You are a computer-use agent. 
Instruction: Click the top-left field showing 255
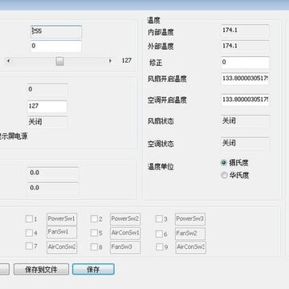coord(56,32)
